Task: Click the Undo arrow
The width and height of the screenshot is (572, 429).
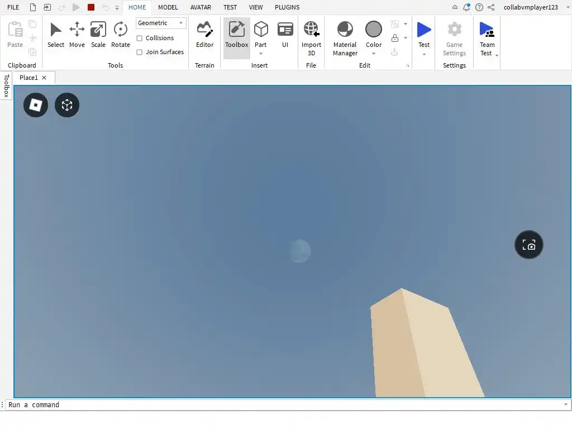Action: pyautogui.click(x=106, y=7)
